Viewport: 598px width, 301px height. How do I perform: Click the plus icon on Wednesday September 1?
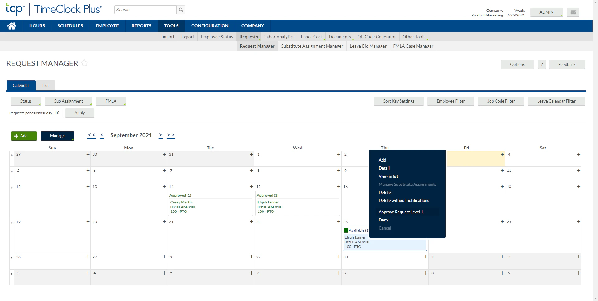coord(339,154)
